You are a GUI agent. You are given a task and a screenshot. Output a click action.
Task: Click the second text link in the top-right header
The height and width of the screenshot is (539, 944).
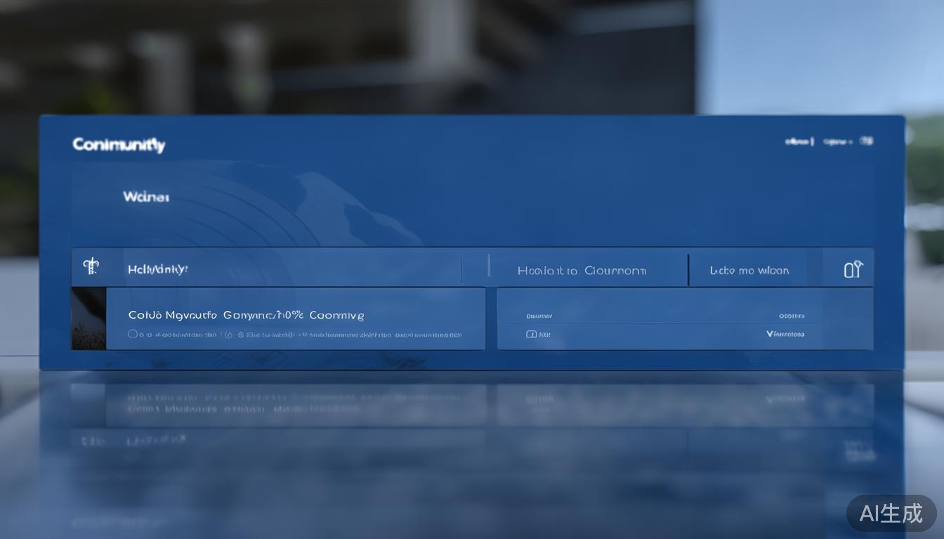[836, 142]
